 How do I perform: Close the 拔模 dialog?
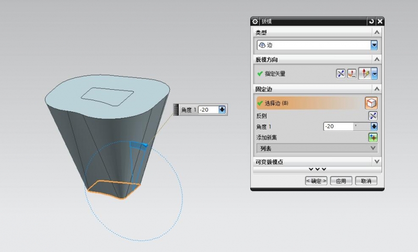(x=379, y=21)
